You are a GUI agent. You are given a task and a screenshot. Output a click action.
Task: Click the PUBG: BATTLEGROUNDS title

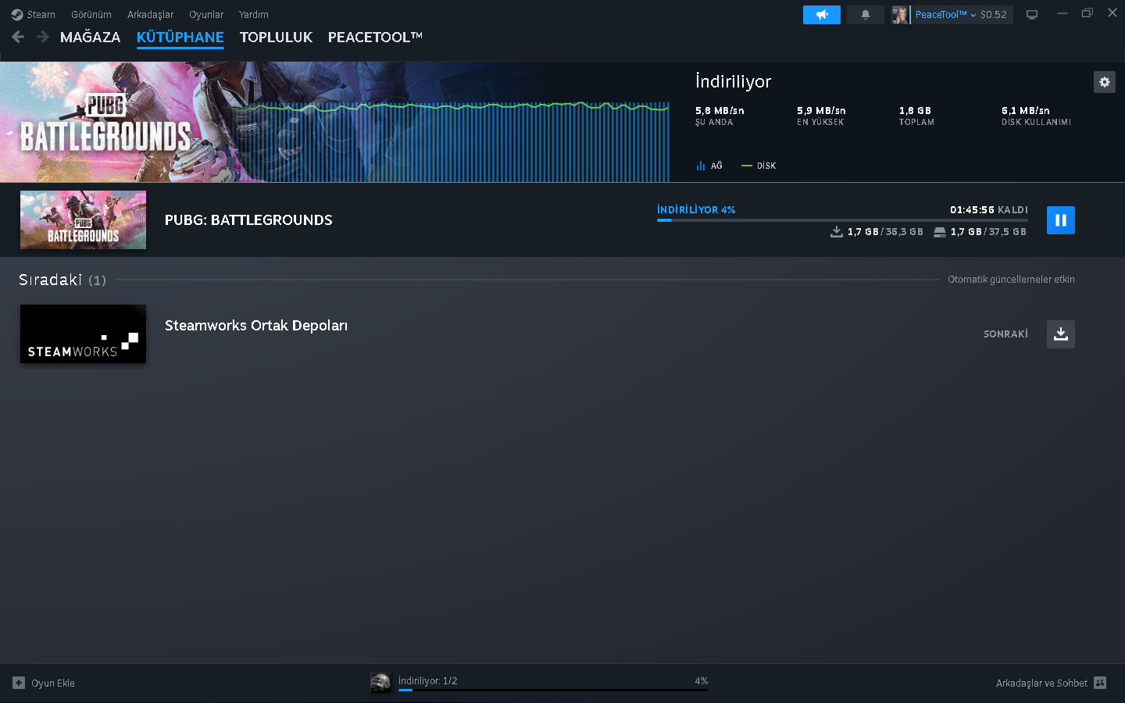click(248, 220)
